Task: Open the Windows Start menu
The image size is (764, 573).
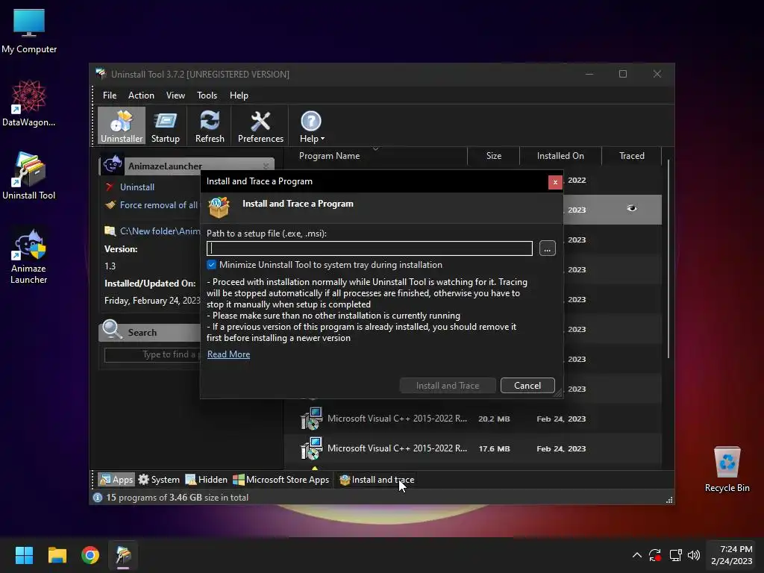Action: point(24,555)
